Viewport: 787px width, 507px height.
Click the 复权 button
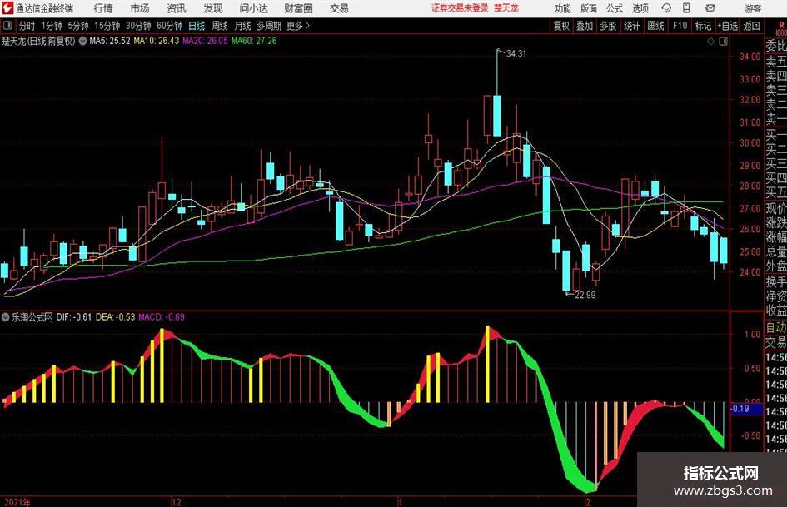(561, 26)
